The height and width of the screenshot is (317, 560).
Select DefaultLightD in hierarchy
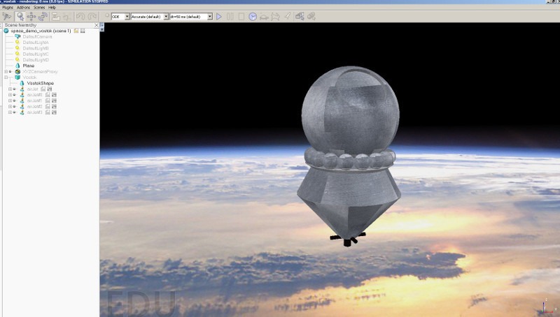point(36,60)
